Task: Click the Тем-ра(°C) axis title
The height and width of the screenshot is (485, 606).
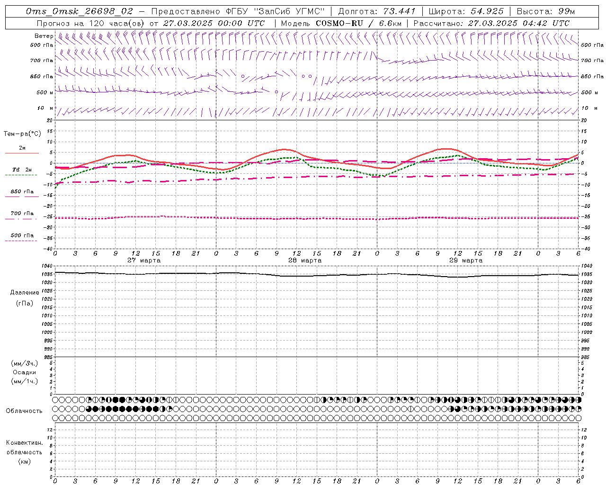Action: [x=22, y=134]
